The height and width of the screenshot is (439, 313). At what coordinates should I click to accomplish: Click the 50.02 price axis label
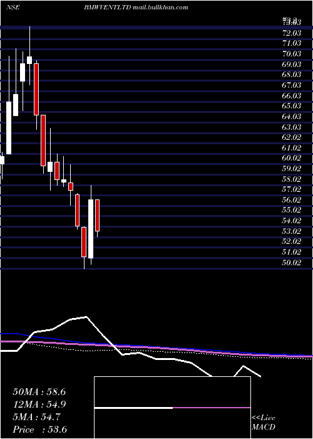click(292, 263)
